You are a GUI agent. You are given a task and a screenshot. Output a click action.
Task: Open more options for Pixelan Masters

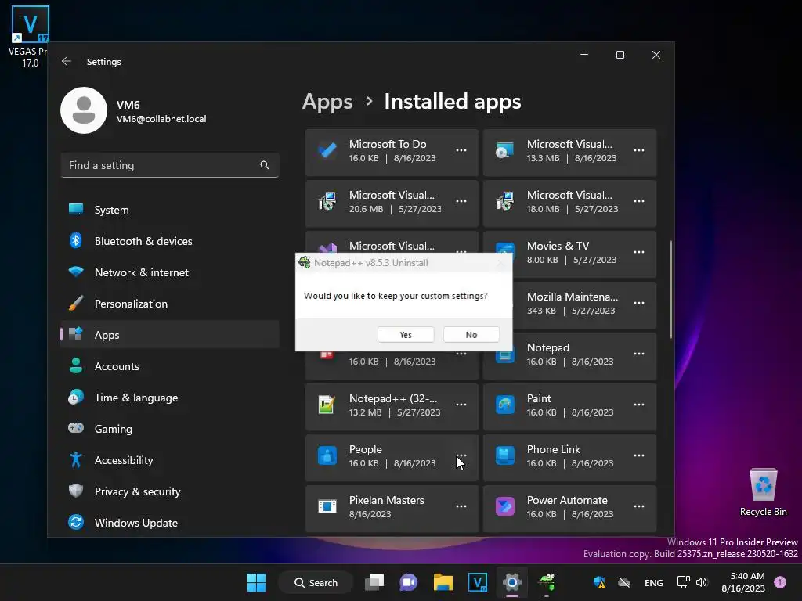click(461, 506)
